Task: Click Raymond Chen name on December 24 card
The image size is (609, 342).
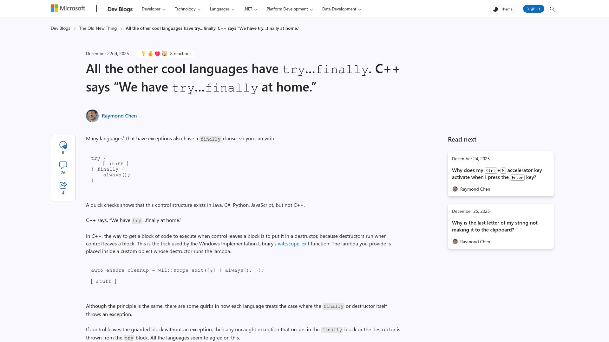Action: click(475, 189)
